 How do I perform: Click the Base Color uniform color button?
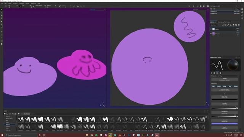click(x=225, y=97)
